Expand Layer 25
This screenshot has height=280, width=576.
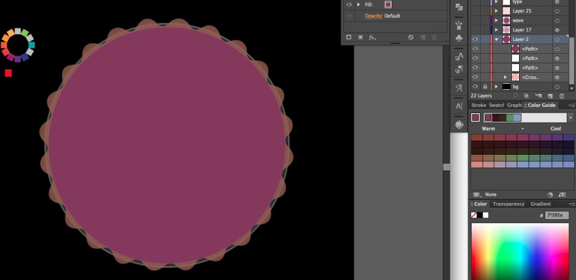click(x=496, y=11)
